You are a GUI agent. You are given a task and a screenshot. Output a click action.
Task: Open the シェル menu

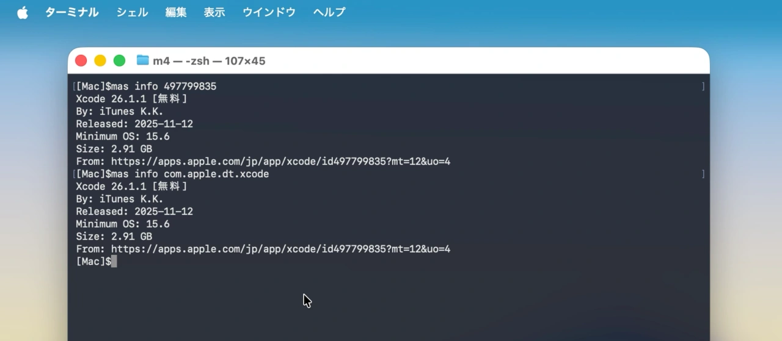point(132,12)
